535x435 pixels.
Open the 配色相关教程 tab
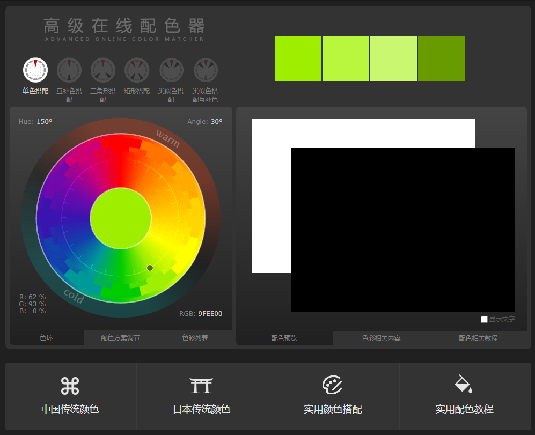(478, 338)
